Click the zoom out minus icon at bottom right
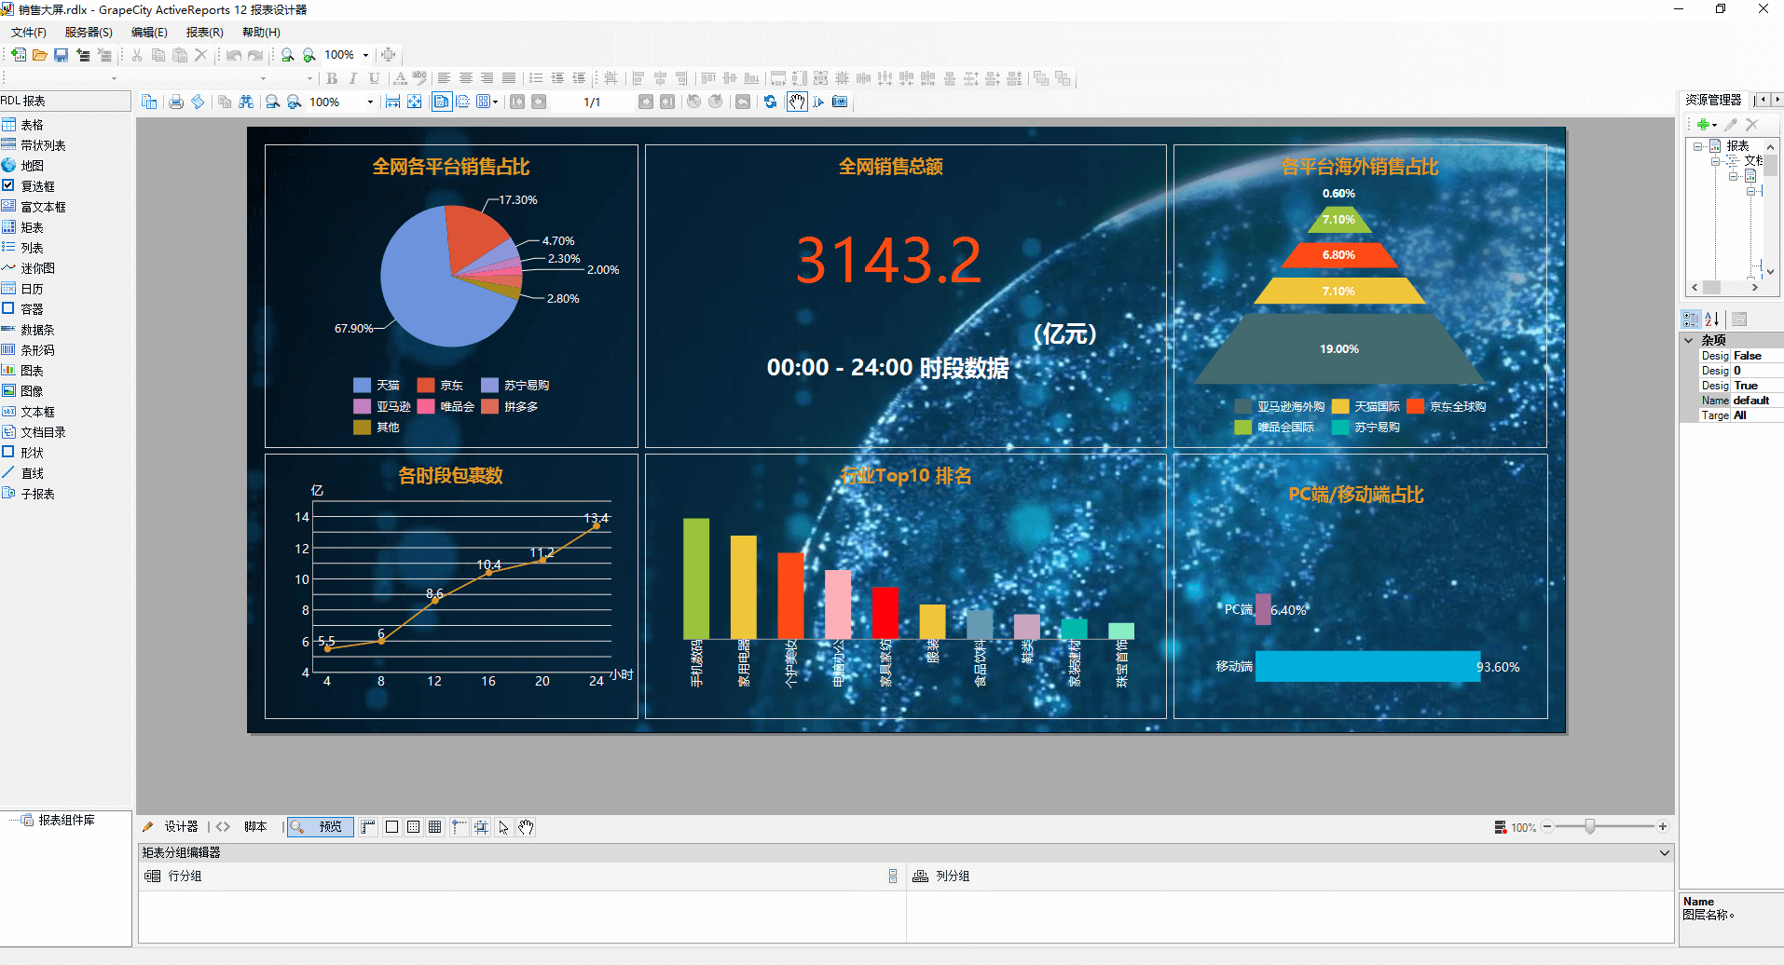 point(1547,827)
